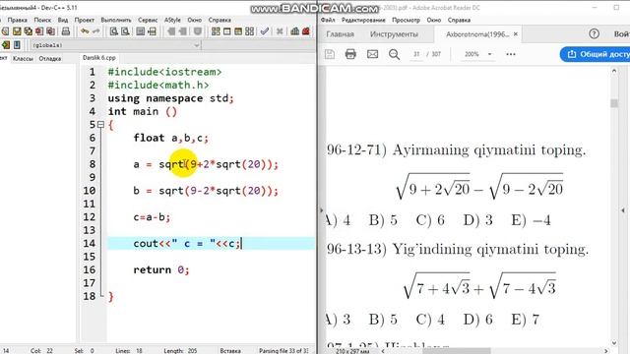Run the program with the Run icon

pyautogui.click(x=227, y=31)
